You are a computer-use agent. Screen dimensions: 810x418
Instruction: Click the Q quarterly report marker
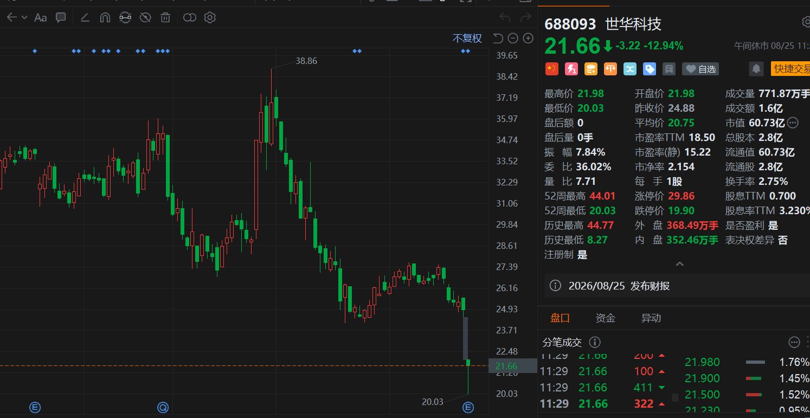pos(163,407)
